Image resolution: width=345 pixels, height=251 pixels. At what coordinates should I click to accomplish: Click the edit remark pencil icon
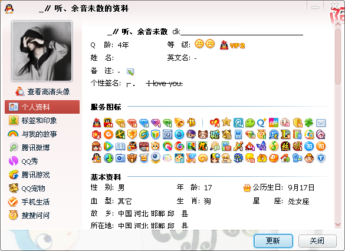point(130,71)
